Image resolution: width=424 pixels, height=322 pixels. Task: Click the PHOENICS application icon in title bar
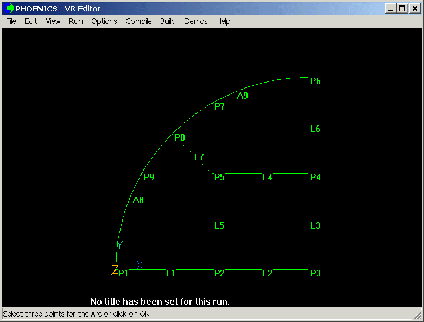[9, 8]
